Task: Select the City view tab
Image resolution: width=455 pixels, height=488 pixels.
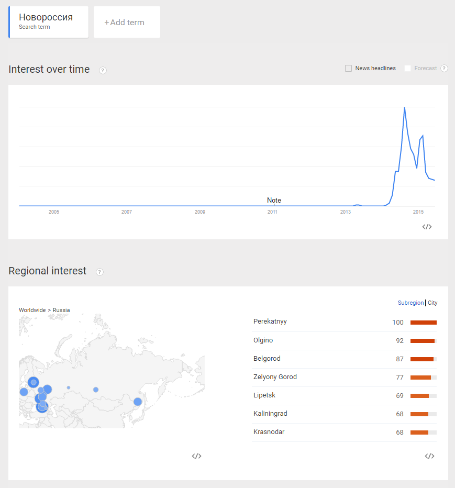Action: tap(432, 303)
